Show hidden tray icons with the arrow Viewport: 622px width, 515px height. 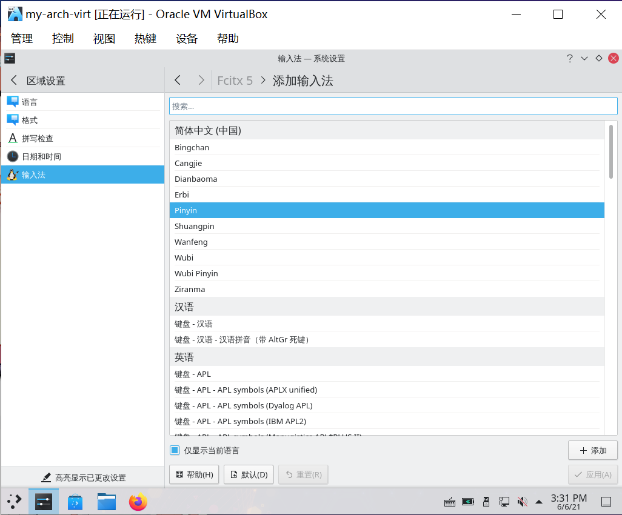538,502
